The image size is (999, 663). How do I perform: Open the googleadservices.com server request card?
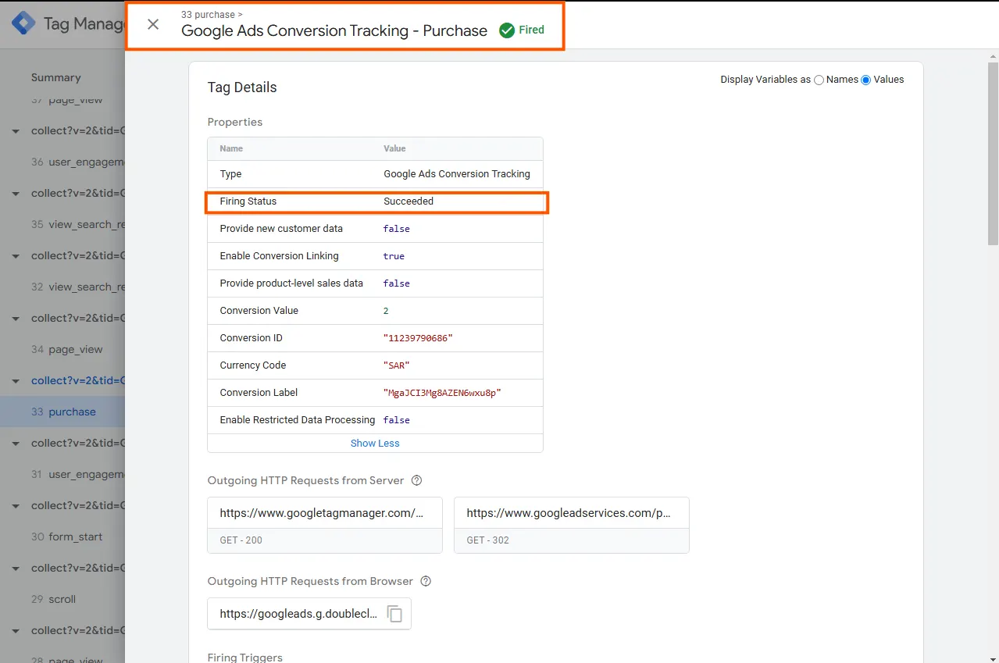[x=572, y=525]
